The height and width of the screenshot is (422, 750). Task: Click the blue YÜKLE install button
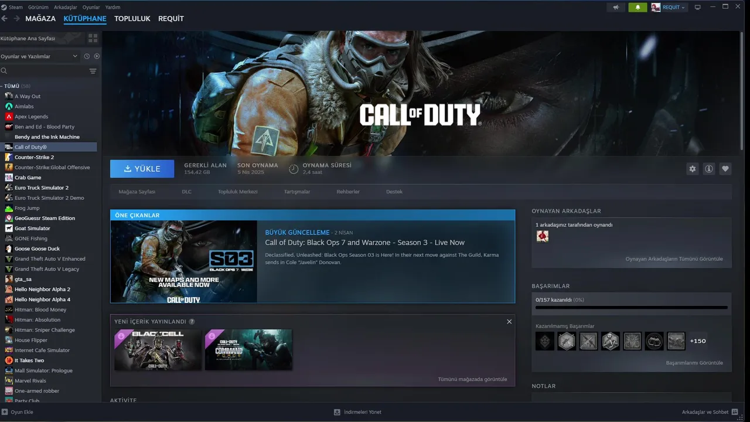[142, 169]
